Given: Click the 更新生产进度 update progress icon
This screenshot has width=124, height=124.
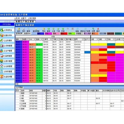Looking at the screenshot, I should point(85,30).
